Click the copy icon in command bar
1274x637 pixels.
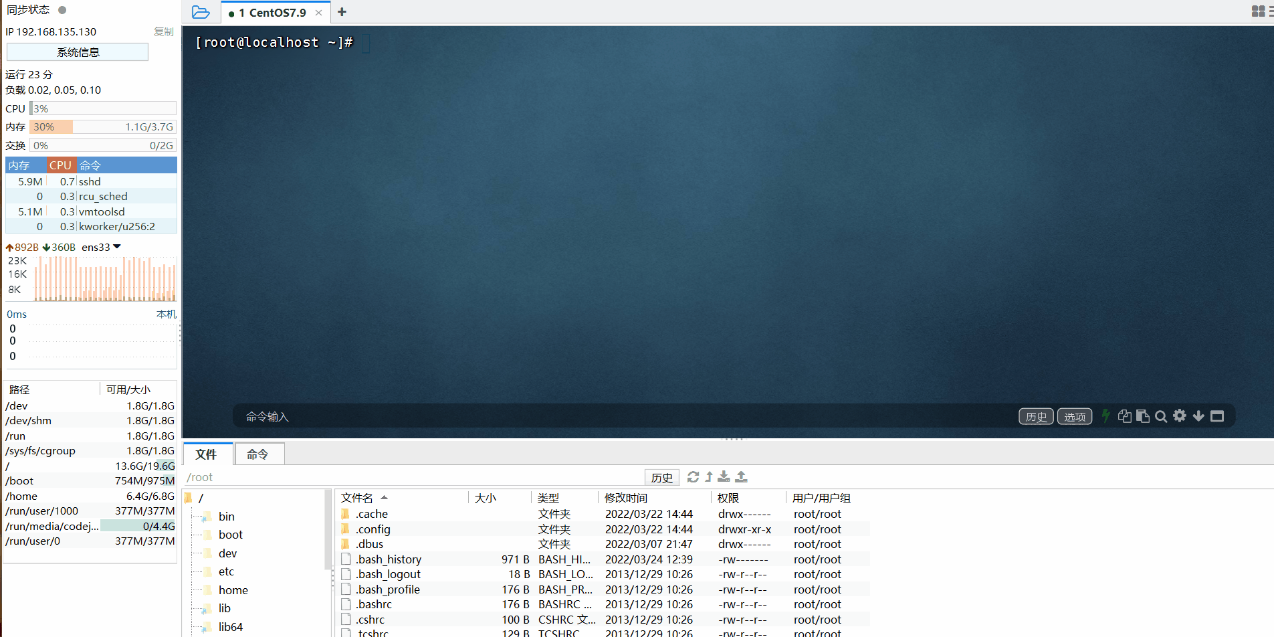[x=1125, y=416]
